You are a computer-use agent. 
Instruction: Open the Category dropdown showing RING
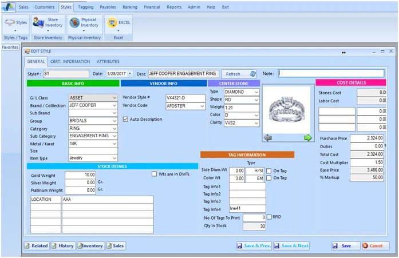[x=114, y=128]
